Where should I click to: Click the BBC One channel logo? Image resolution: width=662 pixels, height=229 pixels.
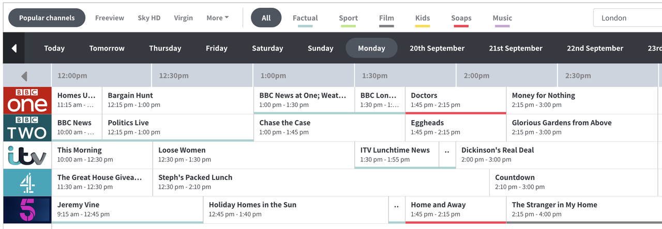click(x=27, y=101)
